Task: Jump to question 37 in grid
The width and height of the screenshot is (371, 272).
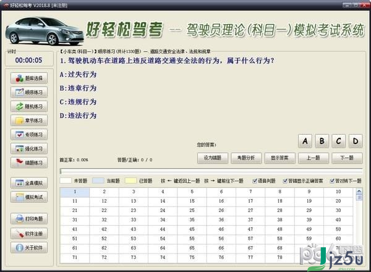Action: point(250,220)
